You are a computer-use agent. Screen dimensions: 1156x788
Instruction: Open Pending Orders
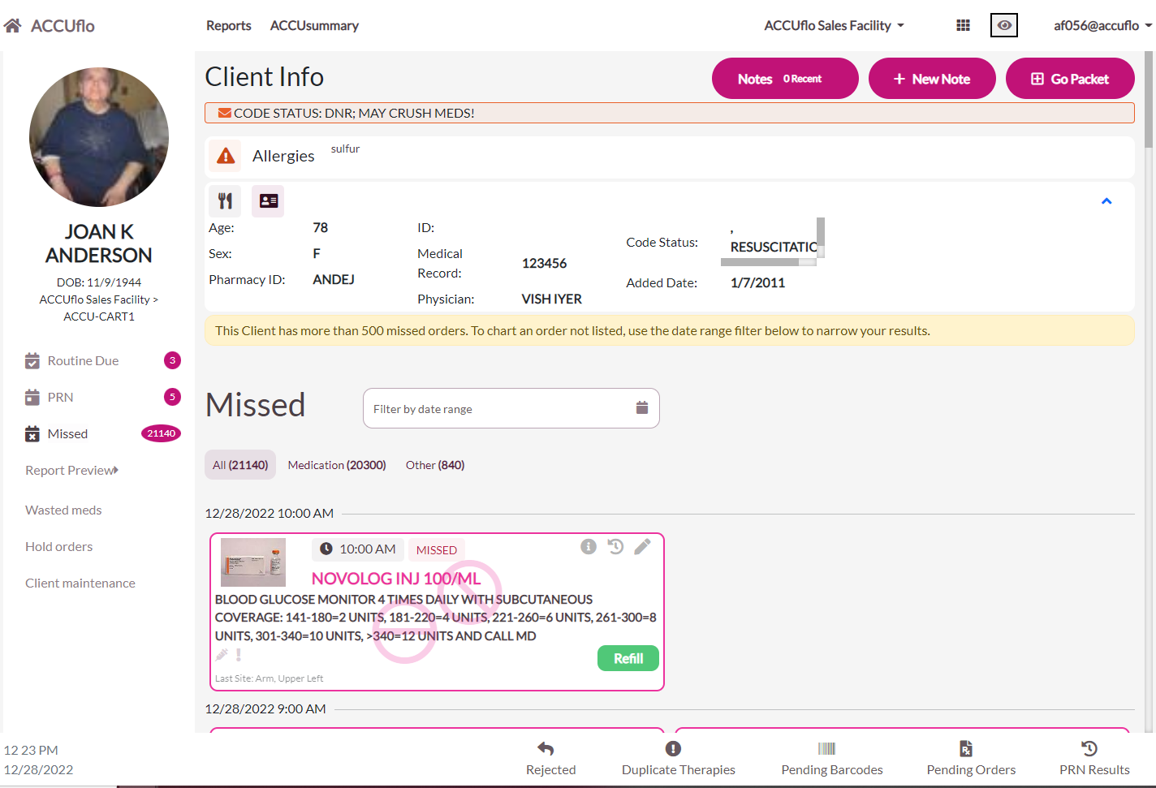(x=971, y=759)
